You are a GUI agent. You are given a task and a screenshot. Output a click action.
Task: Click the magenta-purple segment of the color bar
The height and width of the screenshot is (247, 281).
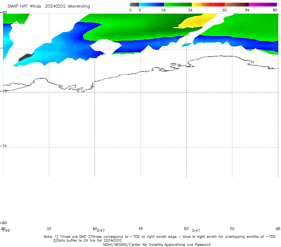[x=263, y=5]
